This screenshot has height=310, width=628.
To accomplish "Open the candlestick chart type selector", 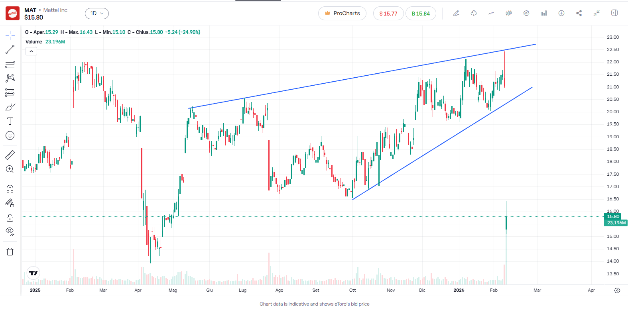I will 508,13.
